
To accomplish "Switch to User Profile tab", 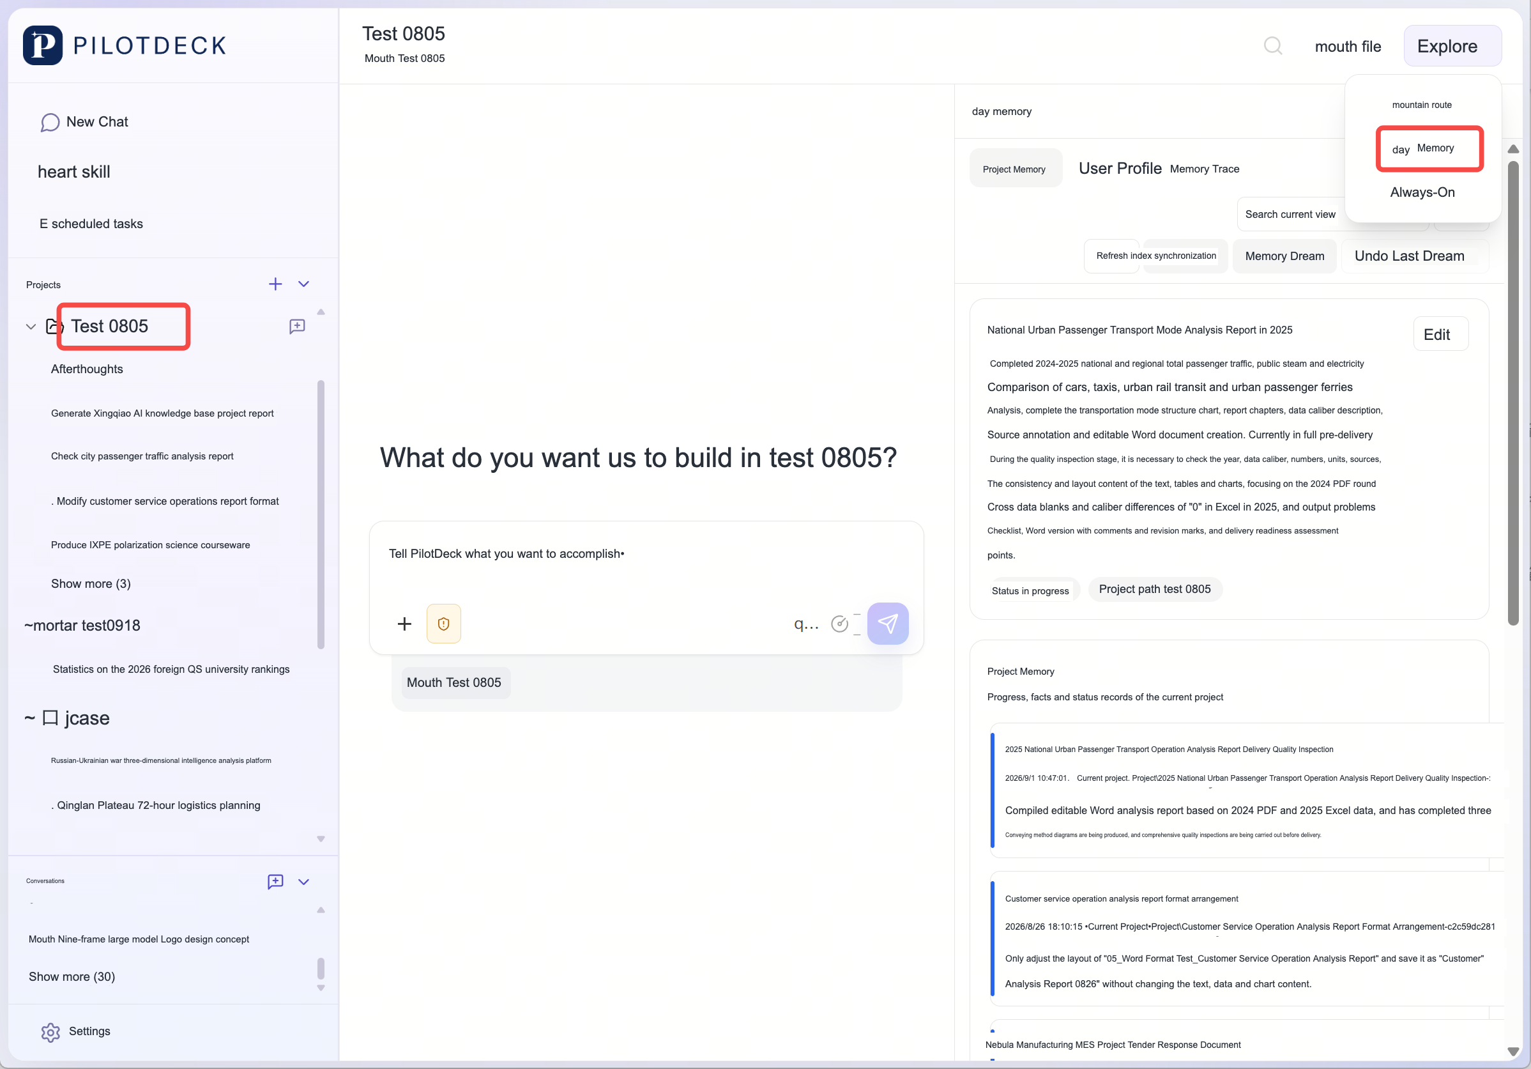I will pyautogui.click(x=1120, y=169).
